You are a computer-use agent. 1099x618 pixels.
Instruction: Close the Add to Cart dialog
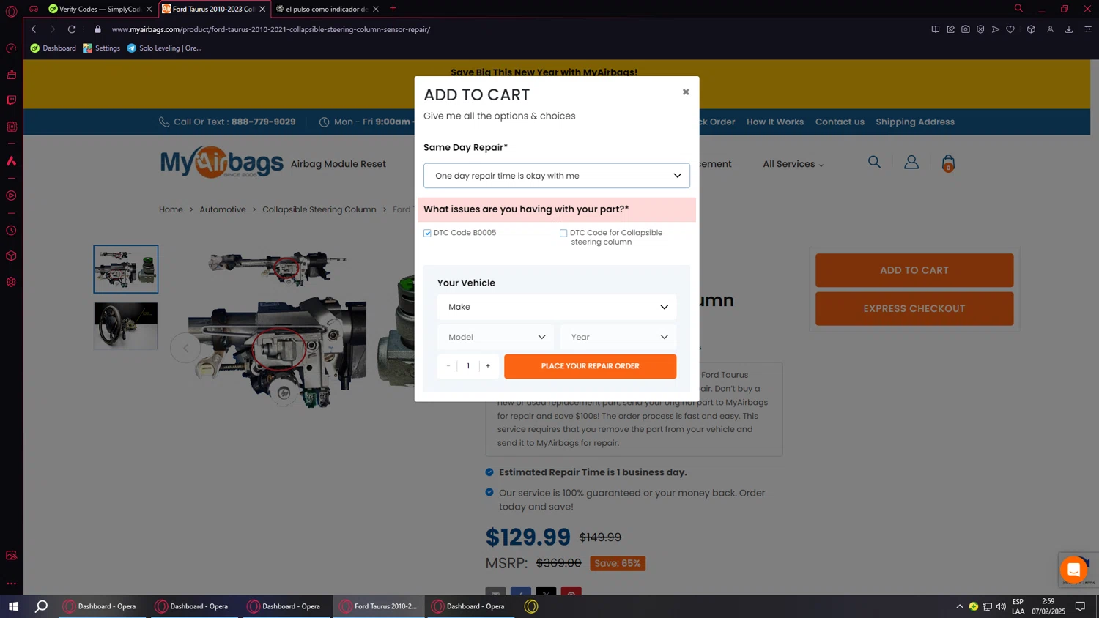(x=686, y=92)
